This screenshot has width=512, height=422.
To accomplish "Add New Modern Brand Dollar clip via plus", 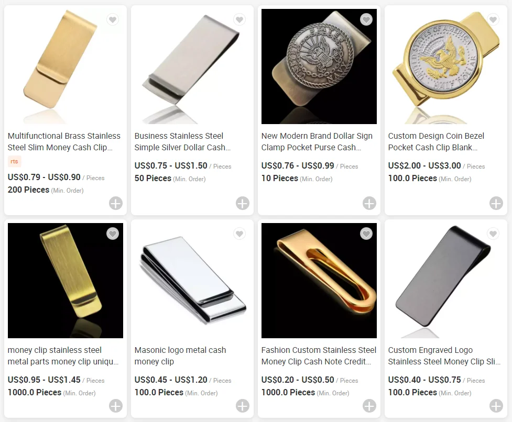I will click(369, 203).
